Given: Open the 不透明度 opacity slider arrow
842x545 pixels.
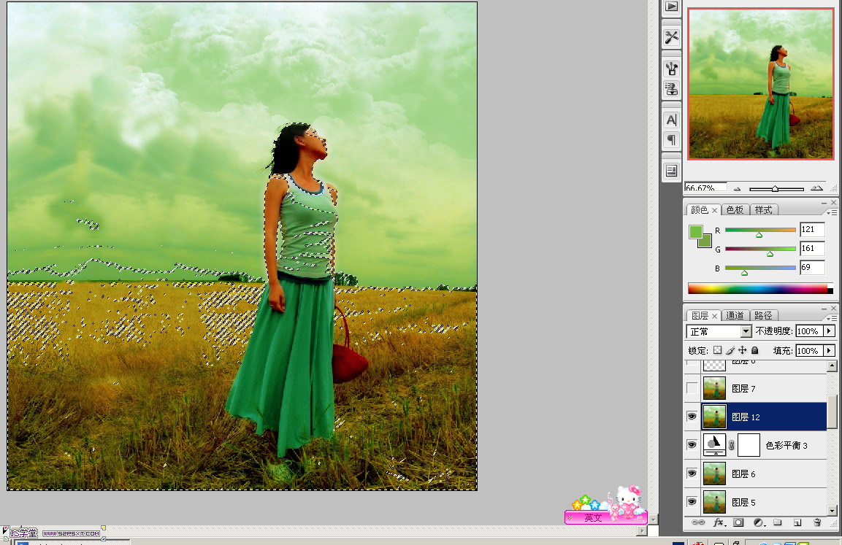Looking at the screenshot, I should [830, 331].
